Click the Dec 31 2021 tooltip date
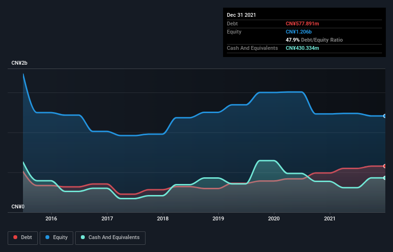 (x=241, y=15)
